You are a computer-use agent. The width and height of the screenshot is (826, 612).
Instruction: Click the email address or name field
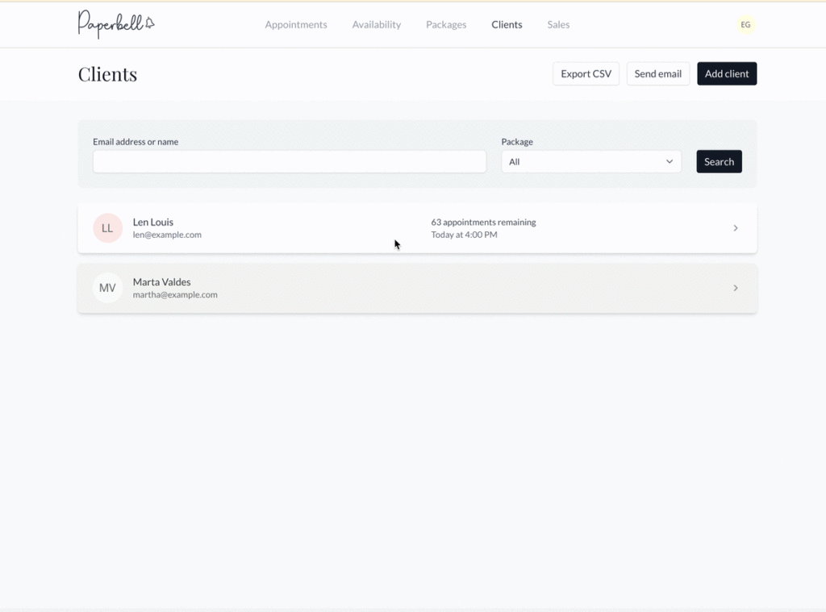click(x=289, y=161)
